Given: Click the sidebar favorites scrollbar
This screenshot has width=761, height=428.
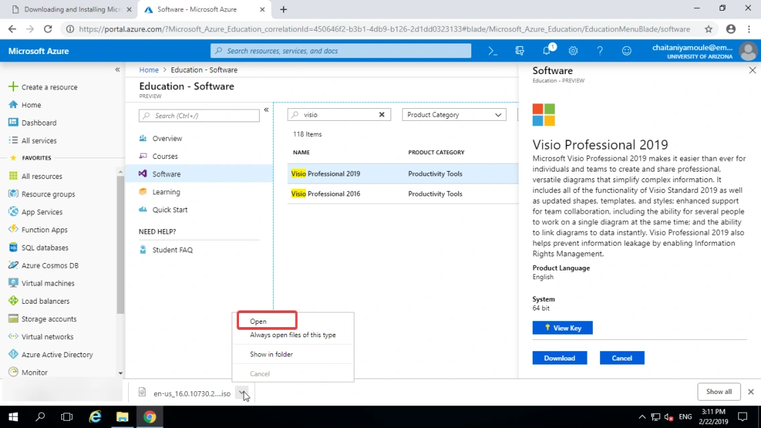Looking at the screenshot, I should pyautogui.click(x=120, y=245).
